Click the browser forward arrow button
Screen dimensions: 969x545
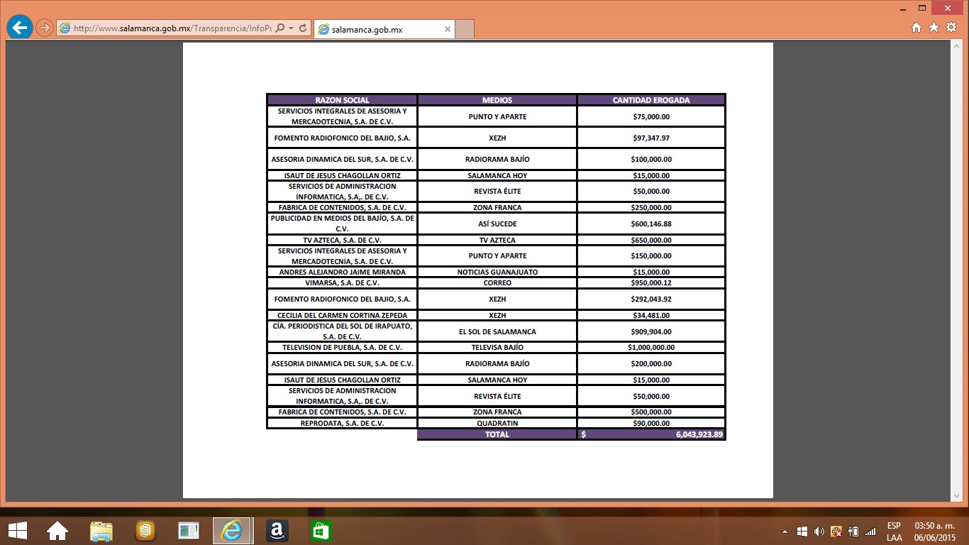tap(45, 28)
